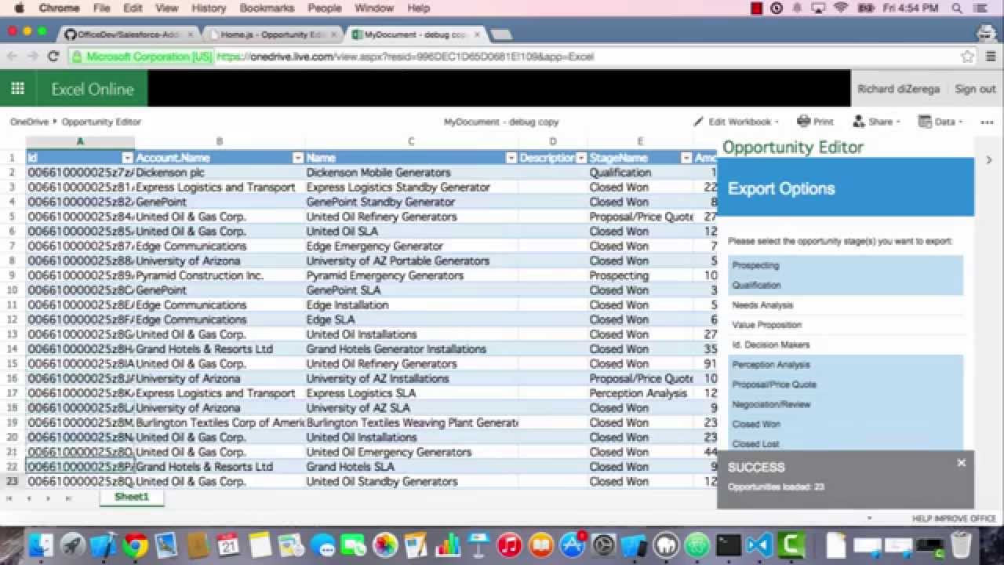1004x565 pixels.
Task: Click the HELP IMPROVE OFFICE link
Action: tap(954, 519)
